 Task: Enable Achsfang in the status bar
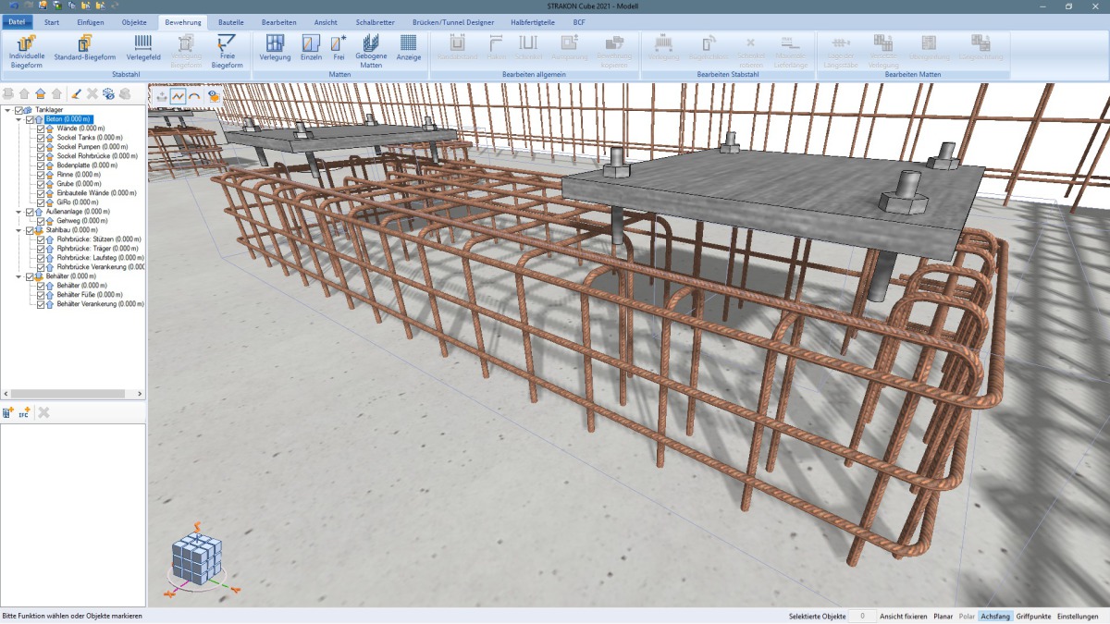click(x=996, y=616)
